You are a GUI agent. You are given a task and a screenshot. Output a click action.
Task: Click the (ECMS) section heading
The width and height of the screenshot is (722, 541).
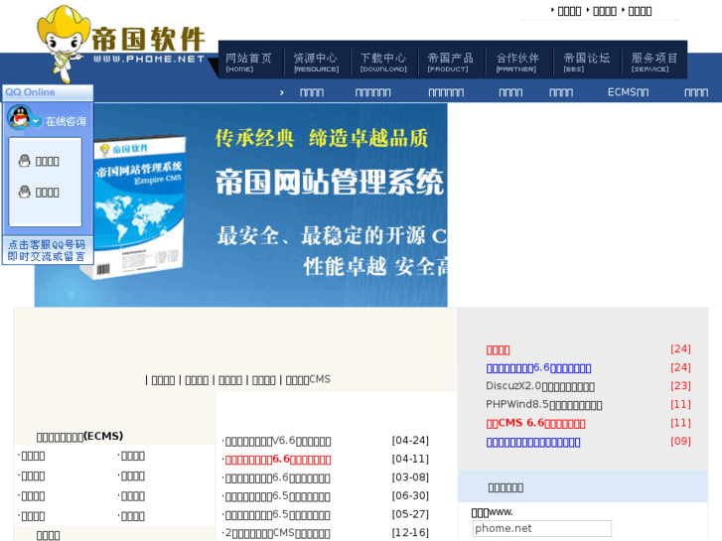tap(79, 436)
